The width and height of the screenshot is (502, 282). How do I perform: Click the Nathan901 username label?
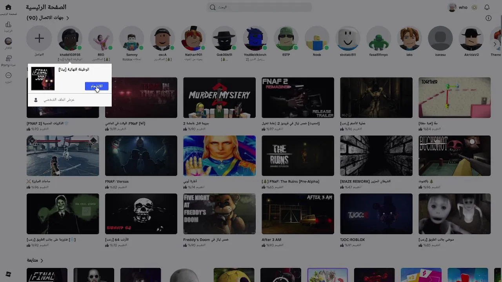193,55
